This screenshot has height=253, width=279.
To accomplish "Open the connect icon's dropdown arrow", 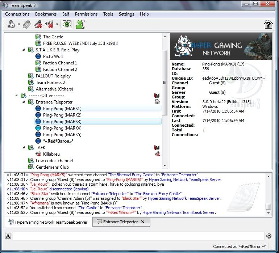I will tap(19, 24).
